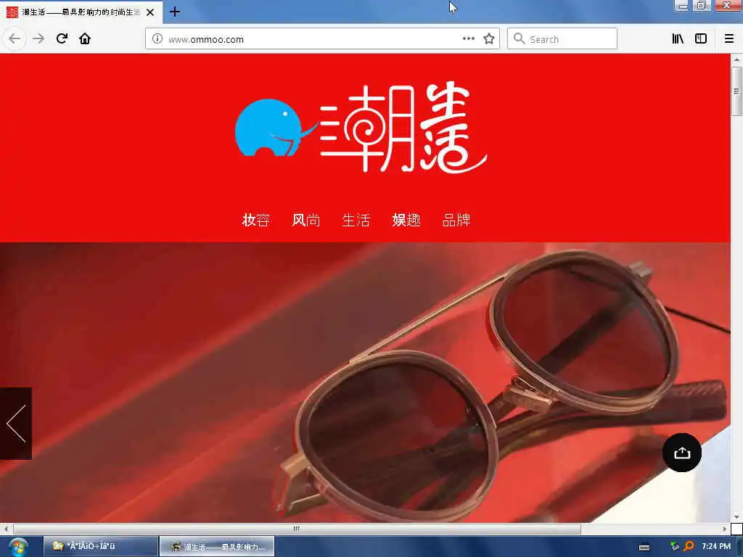Click the horizontal scrollbar thumb

click(297, 529)
